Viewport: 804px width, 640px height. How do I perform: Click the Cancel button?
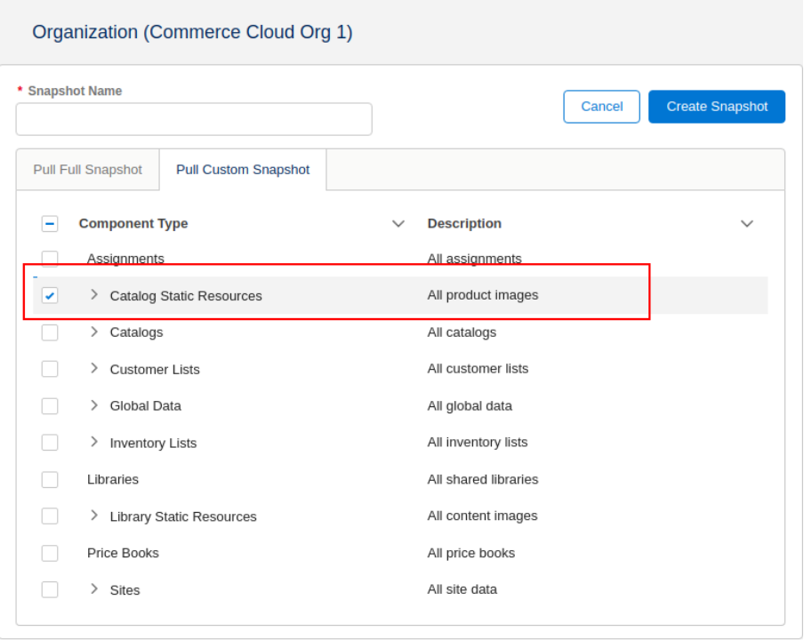[601, 107]
